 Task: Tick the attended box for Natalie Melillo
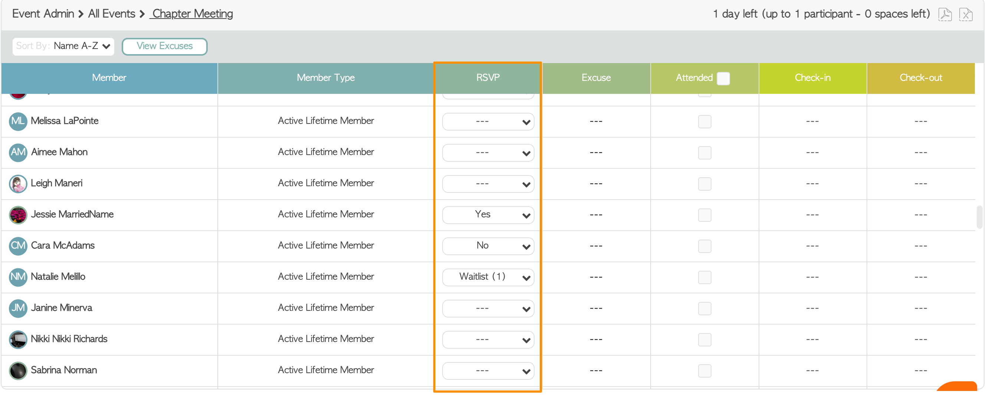(704, 277)
